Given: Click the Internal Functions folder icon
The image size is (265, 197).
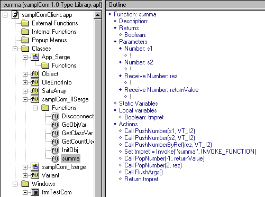Looking at the screenshot, I should point(25,32).
